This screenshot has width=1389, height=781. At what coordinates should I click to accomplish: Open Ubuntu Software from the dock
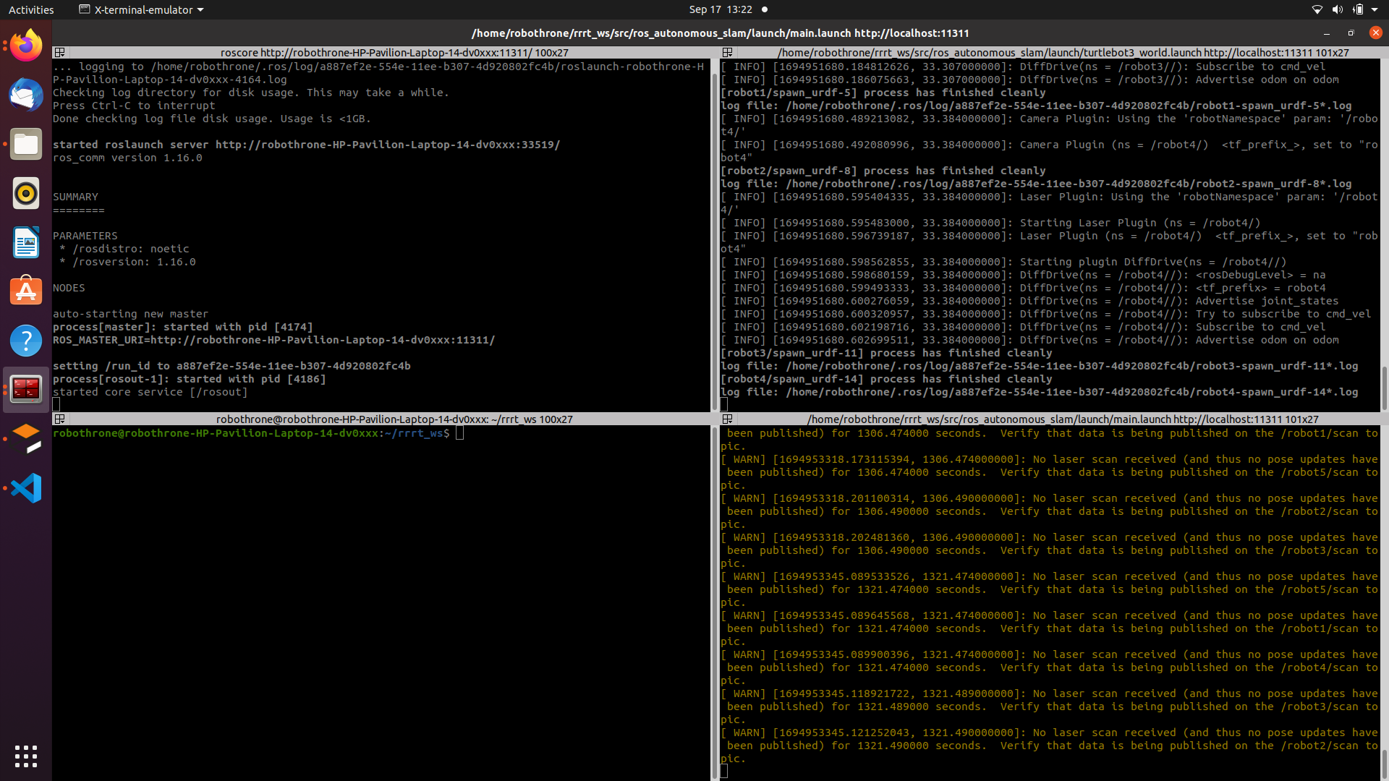click(x=25, y=291)
